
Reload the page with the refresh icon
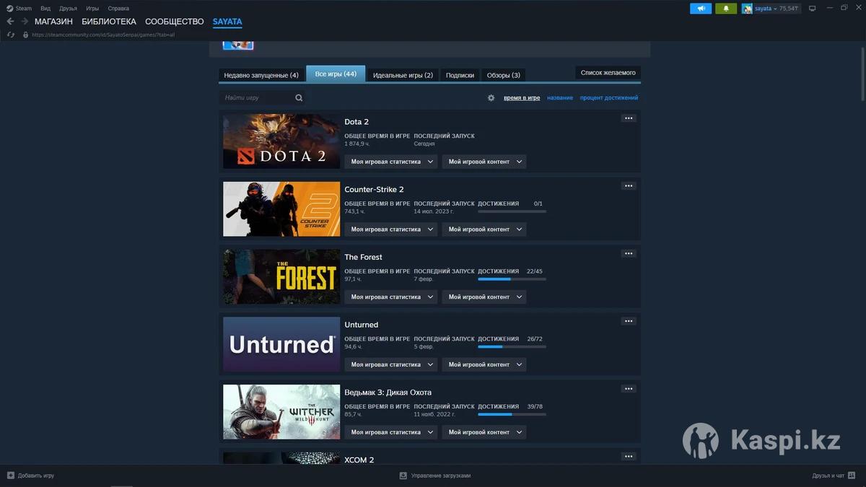click(11, 35)
